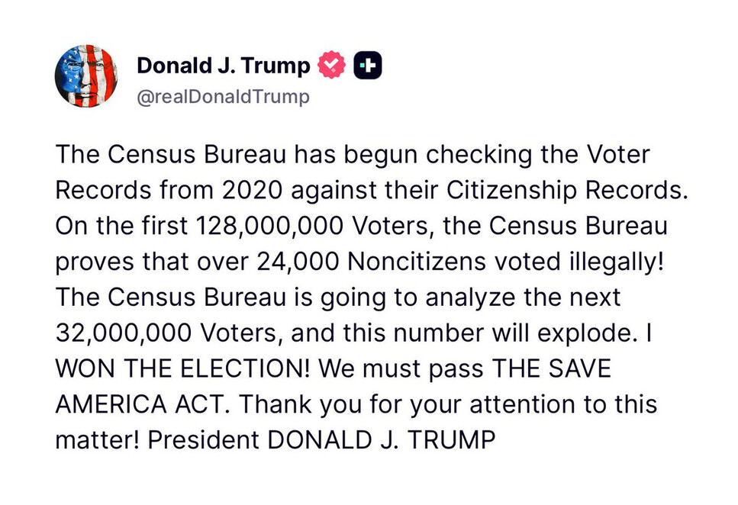Screen dimensions: 738x505
Task: Click the red verified checkmark badge
Action: 331,65
